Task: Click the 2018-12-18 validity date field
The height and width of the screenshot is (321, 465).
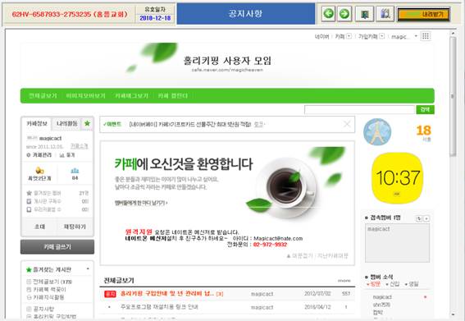Action: coord(155,18)
